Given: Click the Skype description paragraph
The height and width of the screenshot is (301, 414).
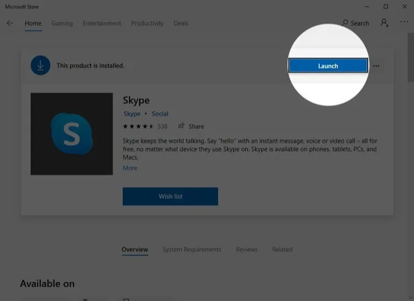Looking at the screenshot, I should [250, 149].
